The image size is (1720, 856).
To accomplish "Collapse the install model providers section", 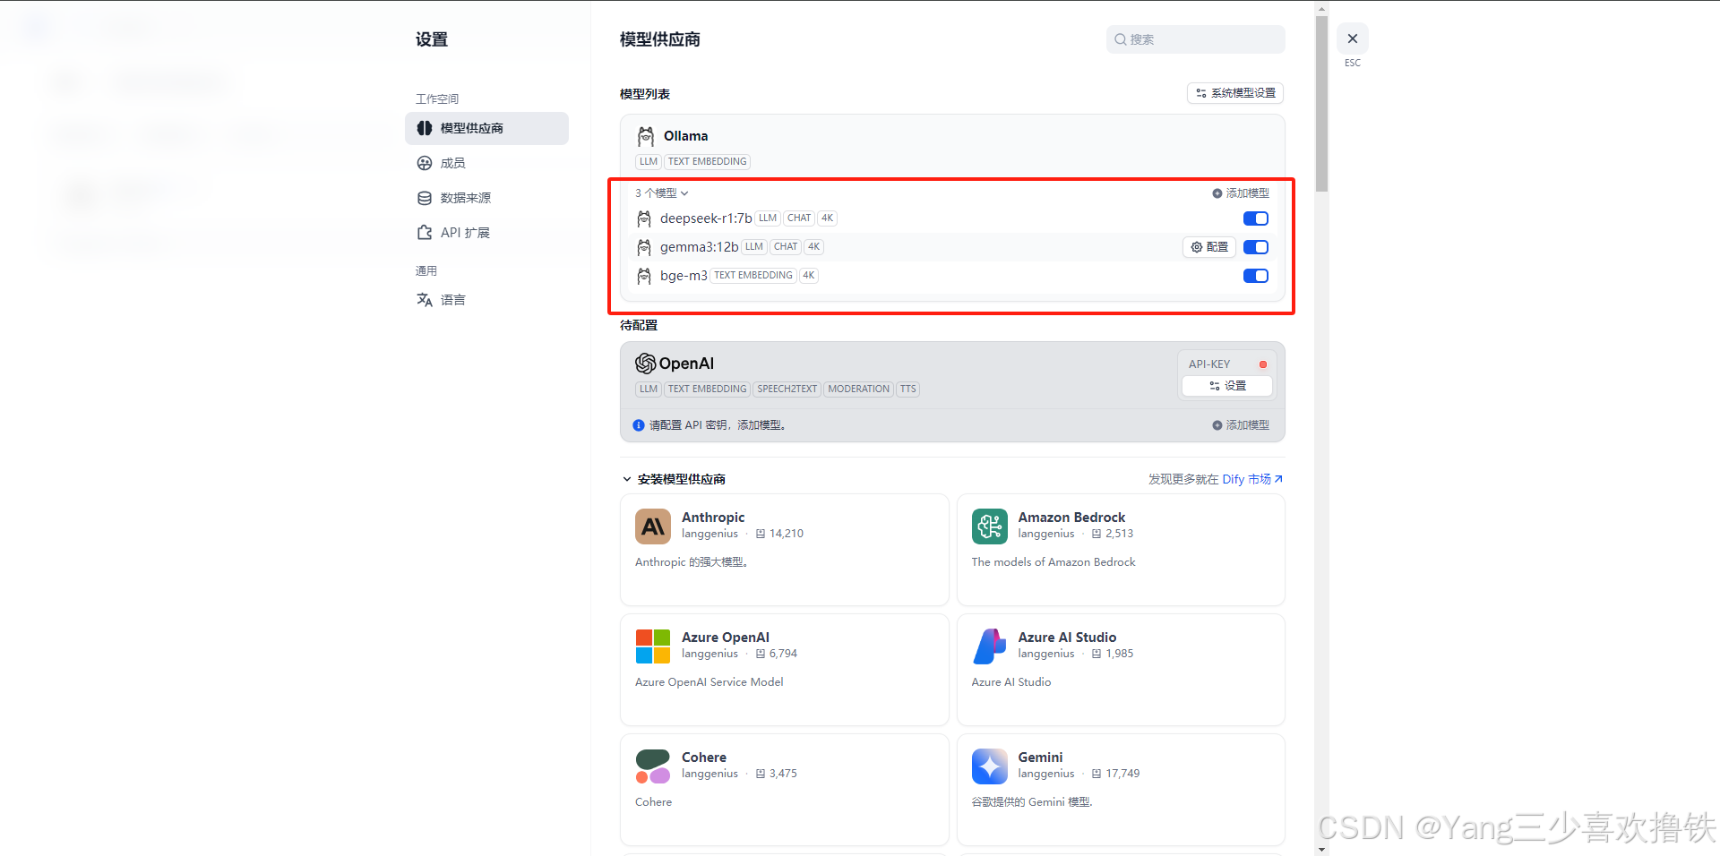I will (x=627, y=479).
